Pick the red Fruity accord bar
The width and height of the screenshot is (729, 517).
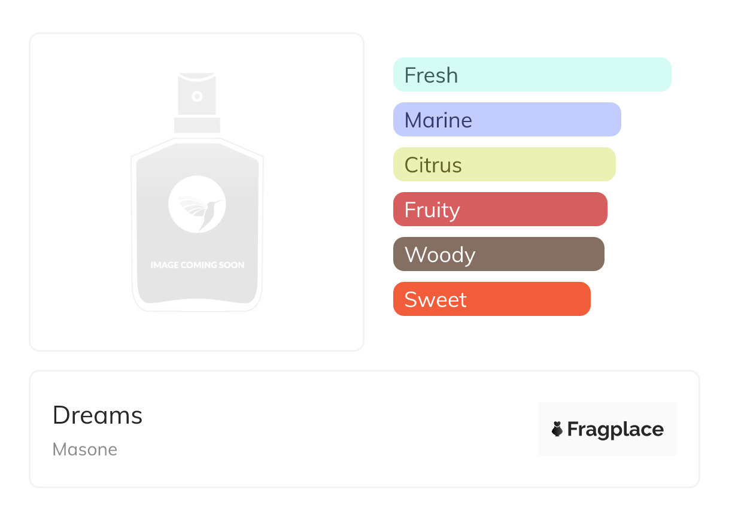click(x=500, y=209)
